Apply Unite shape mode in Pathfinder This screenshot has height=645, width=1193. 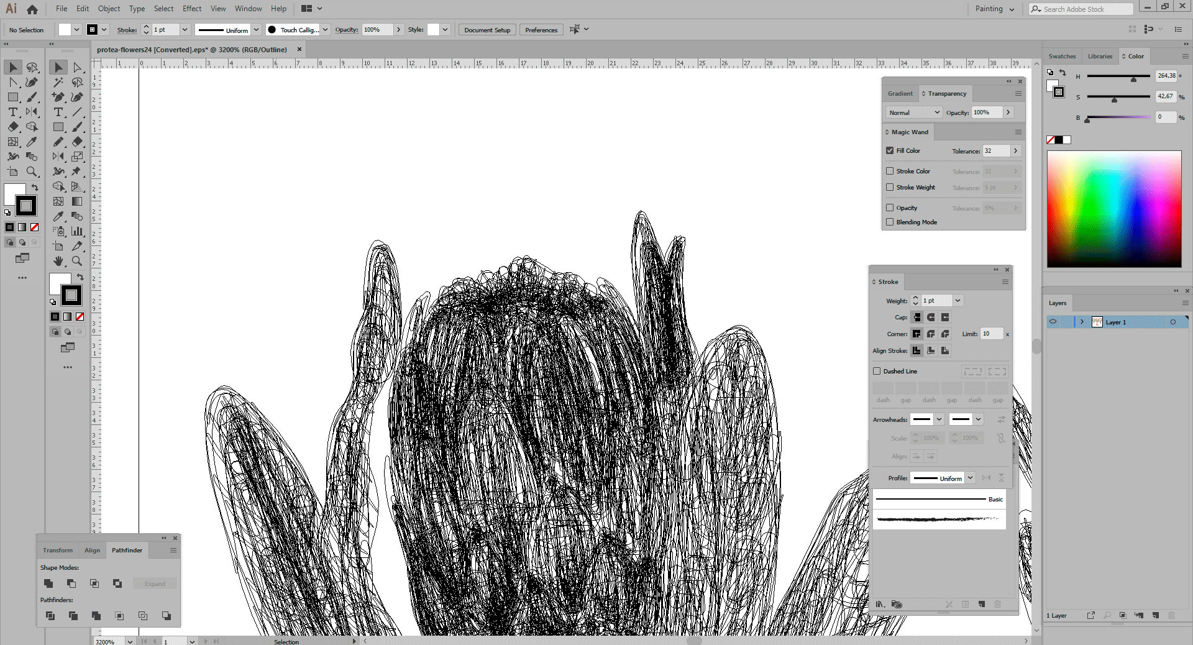tap(48, 583)
